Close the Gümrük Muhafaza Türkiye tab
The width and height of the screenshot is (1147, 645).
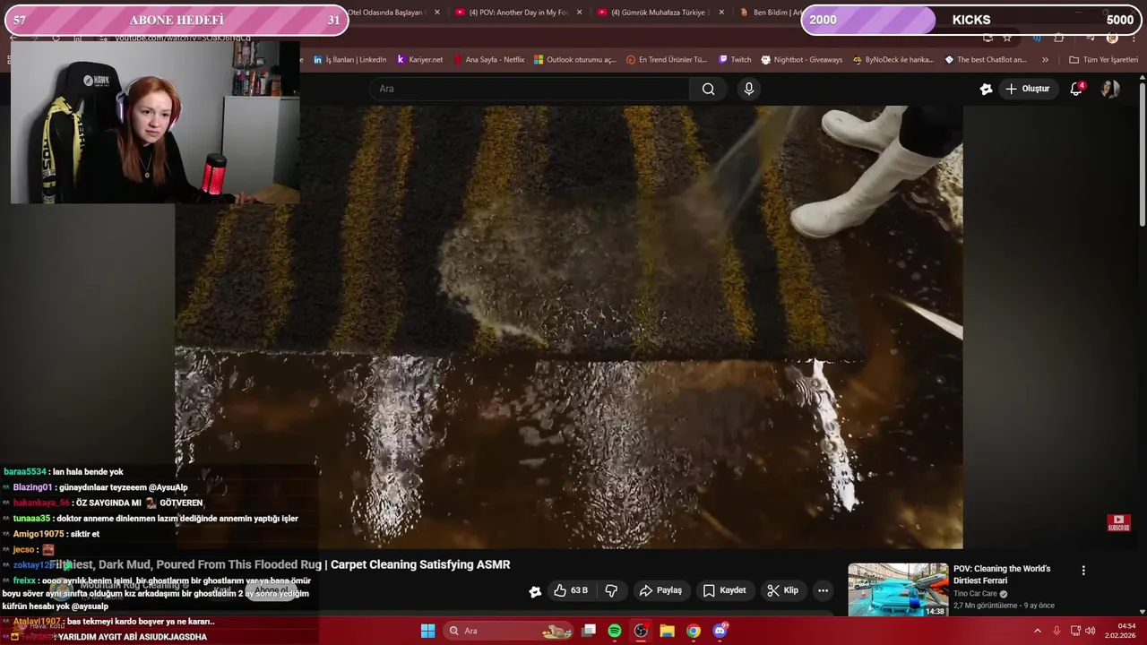coord(721,13)
